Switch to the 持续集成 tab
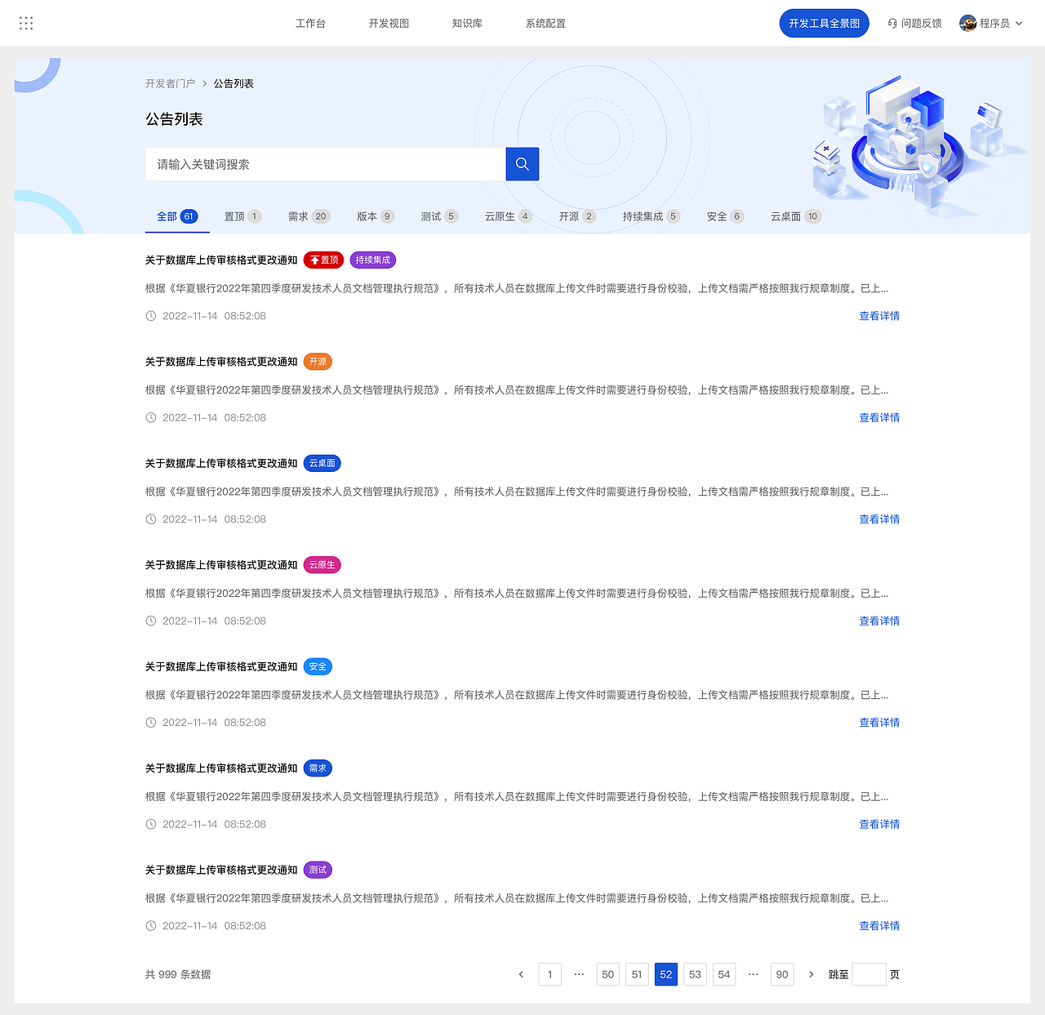 click(651, 216)
